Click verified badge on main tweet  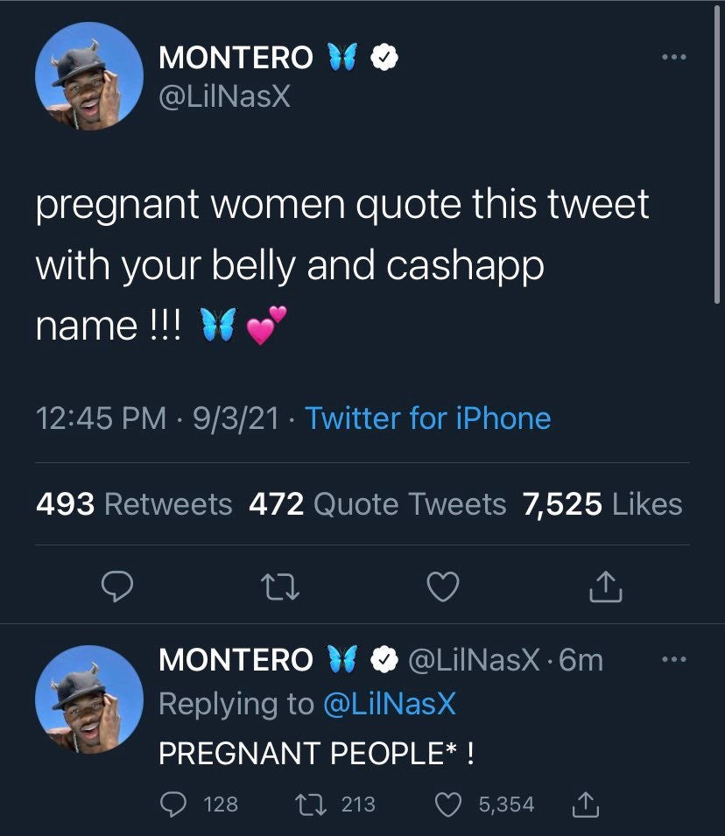[384, 58]
